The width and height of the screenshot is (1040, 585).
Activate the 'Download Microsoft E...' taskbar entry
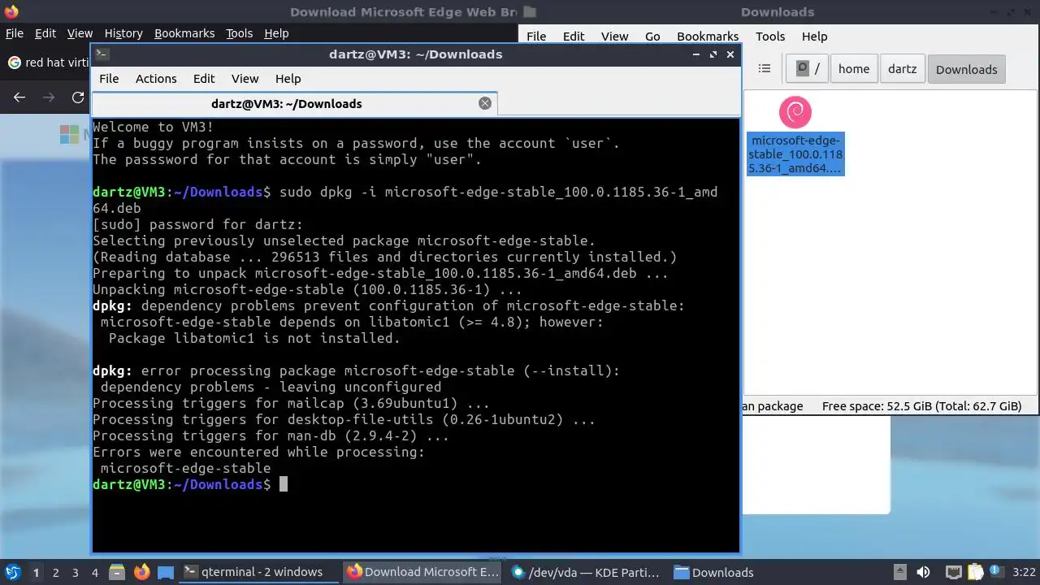pos(423,572)
